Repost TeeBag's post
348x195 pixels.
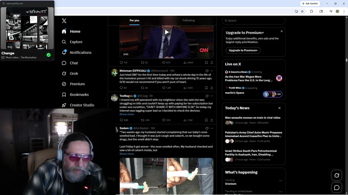[145, 120]
